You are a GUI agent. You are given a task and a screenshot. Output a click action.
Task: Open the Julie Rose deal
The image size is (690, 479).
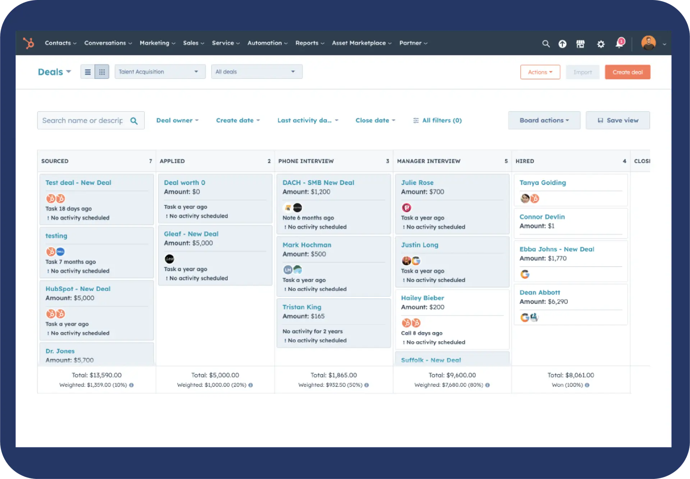tap(417, 182)
